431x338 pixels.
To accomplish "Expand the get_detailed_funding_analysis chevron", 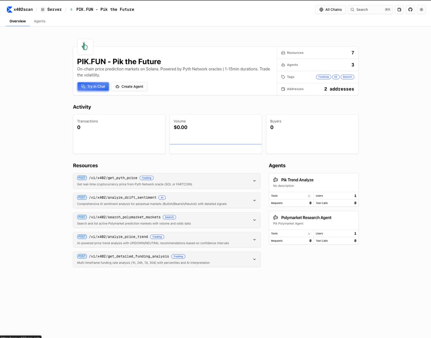I will click(254, 259).
